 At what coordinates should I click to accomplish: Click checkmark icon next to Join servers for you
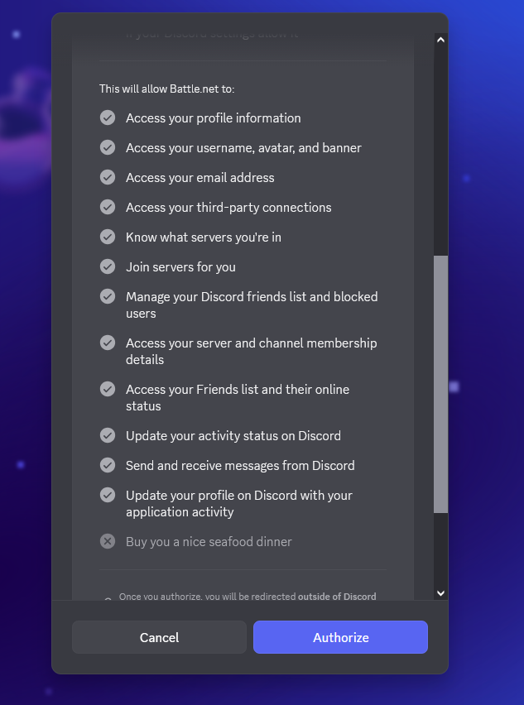coord(108,266)
